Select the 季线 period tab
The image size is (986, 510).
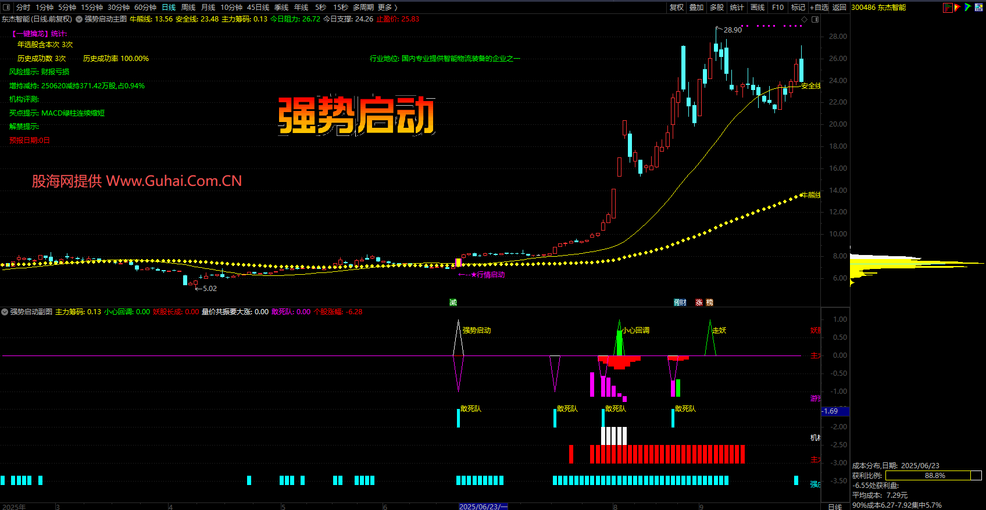tap(281, 7)
